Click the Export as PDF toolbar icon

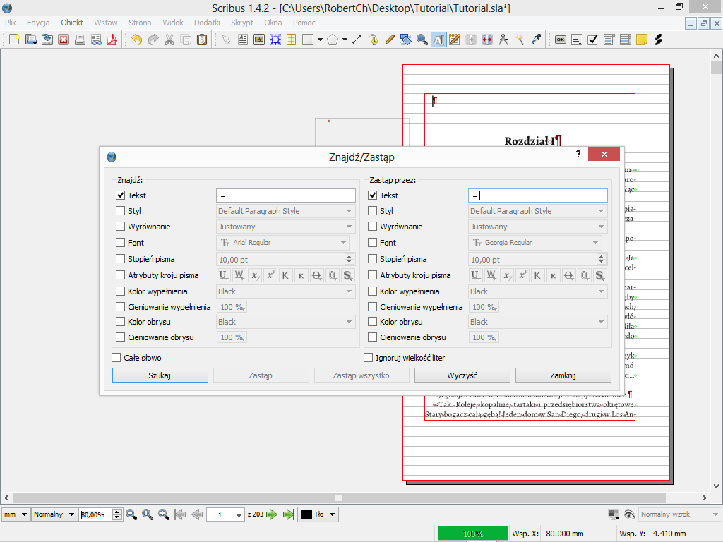112,40
